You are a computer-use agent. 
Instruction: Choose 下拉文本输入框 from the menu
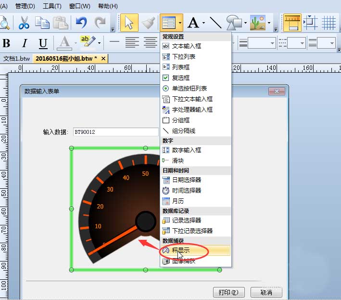196,99
